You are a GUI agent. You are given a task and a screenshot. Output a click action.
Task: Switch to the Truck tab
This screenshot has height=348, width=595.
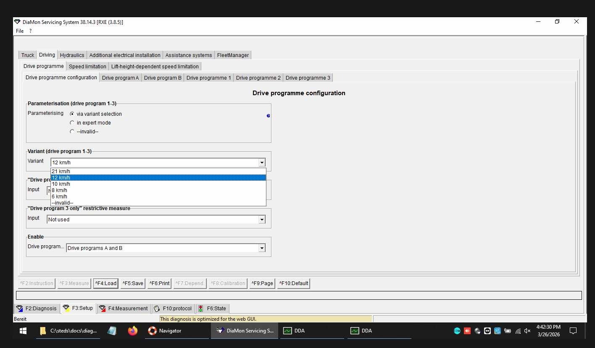coord(28,55)
